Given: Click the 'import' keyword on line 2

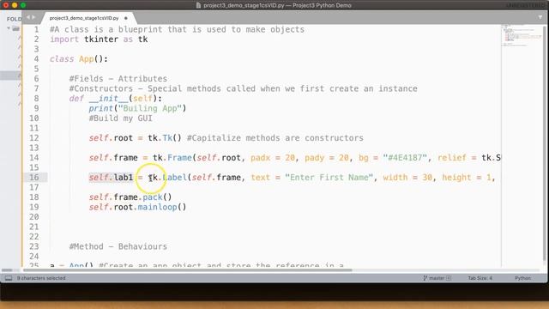Looking at the screenshot, I should pos(64,39).
